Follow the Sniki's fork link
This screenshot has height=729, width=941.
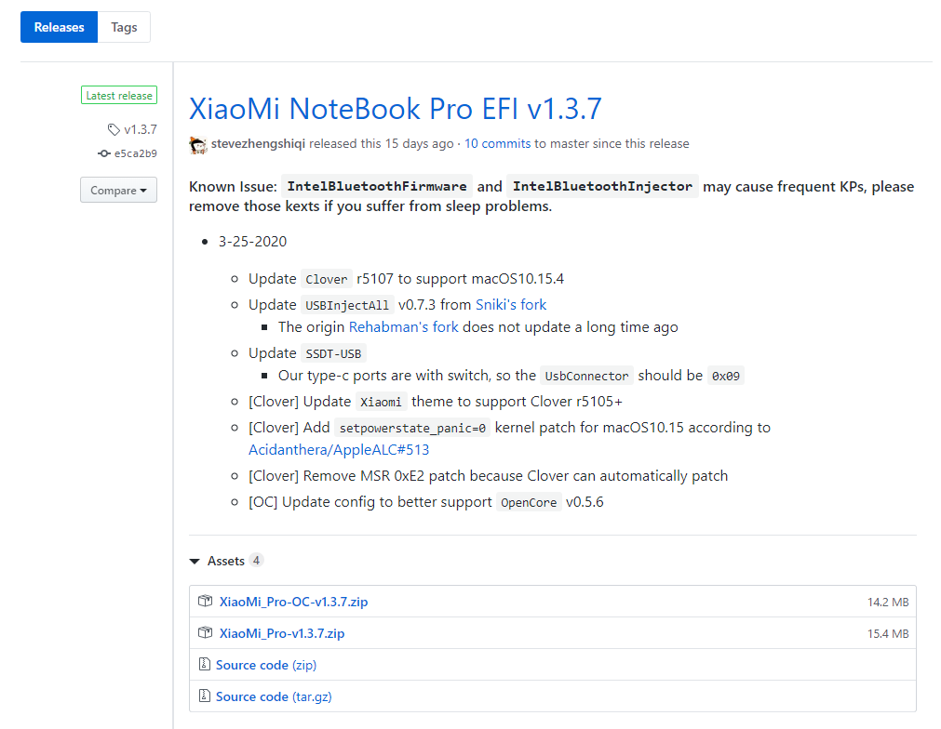point(511,304)
